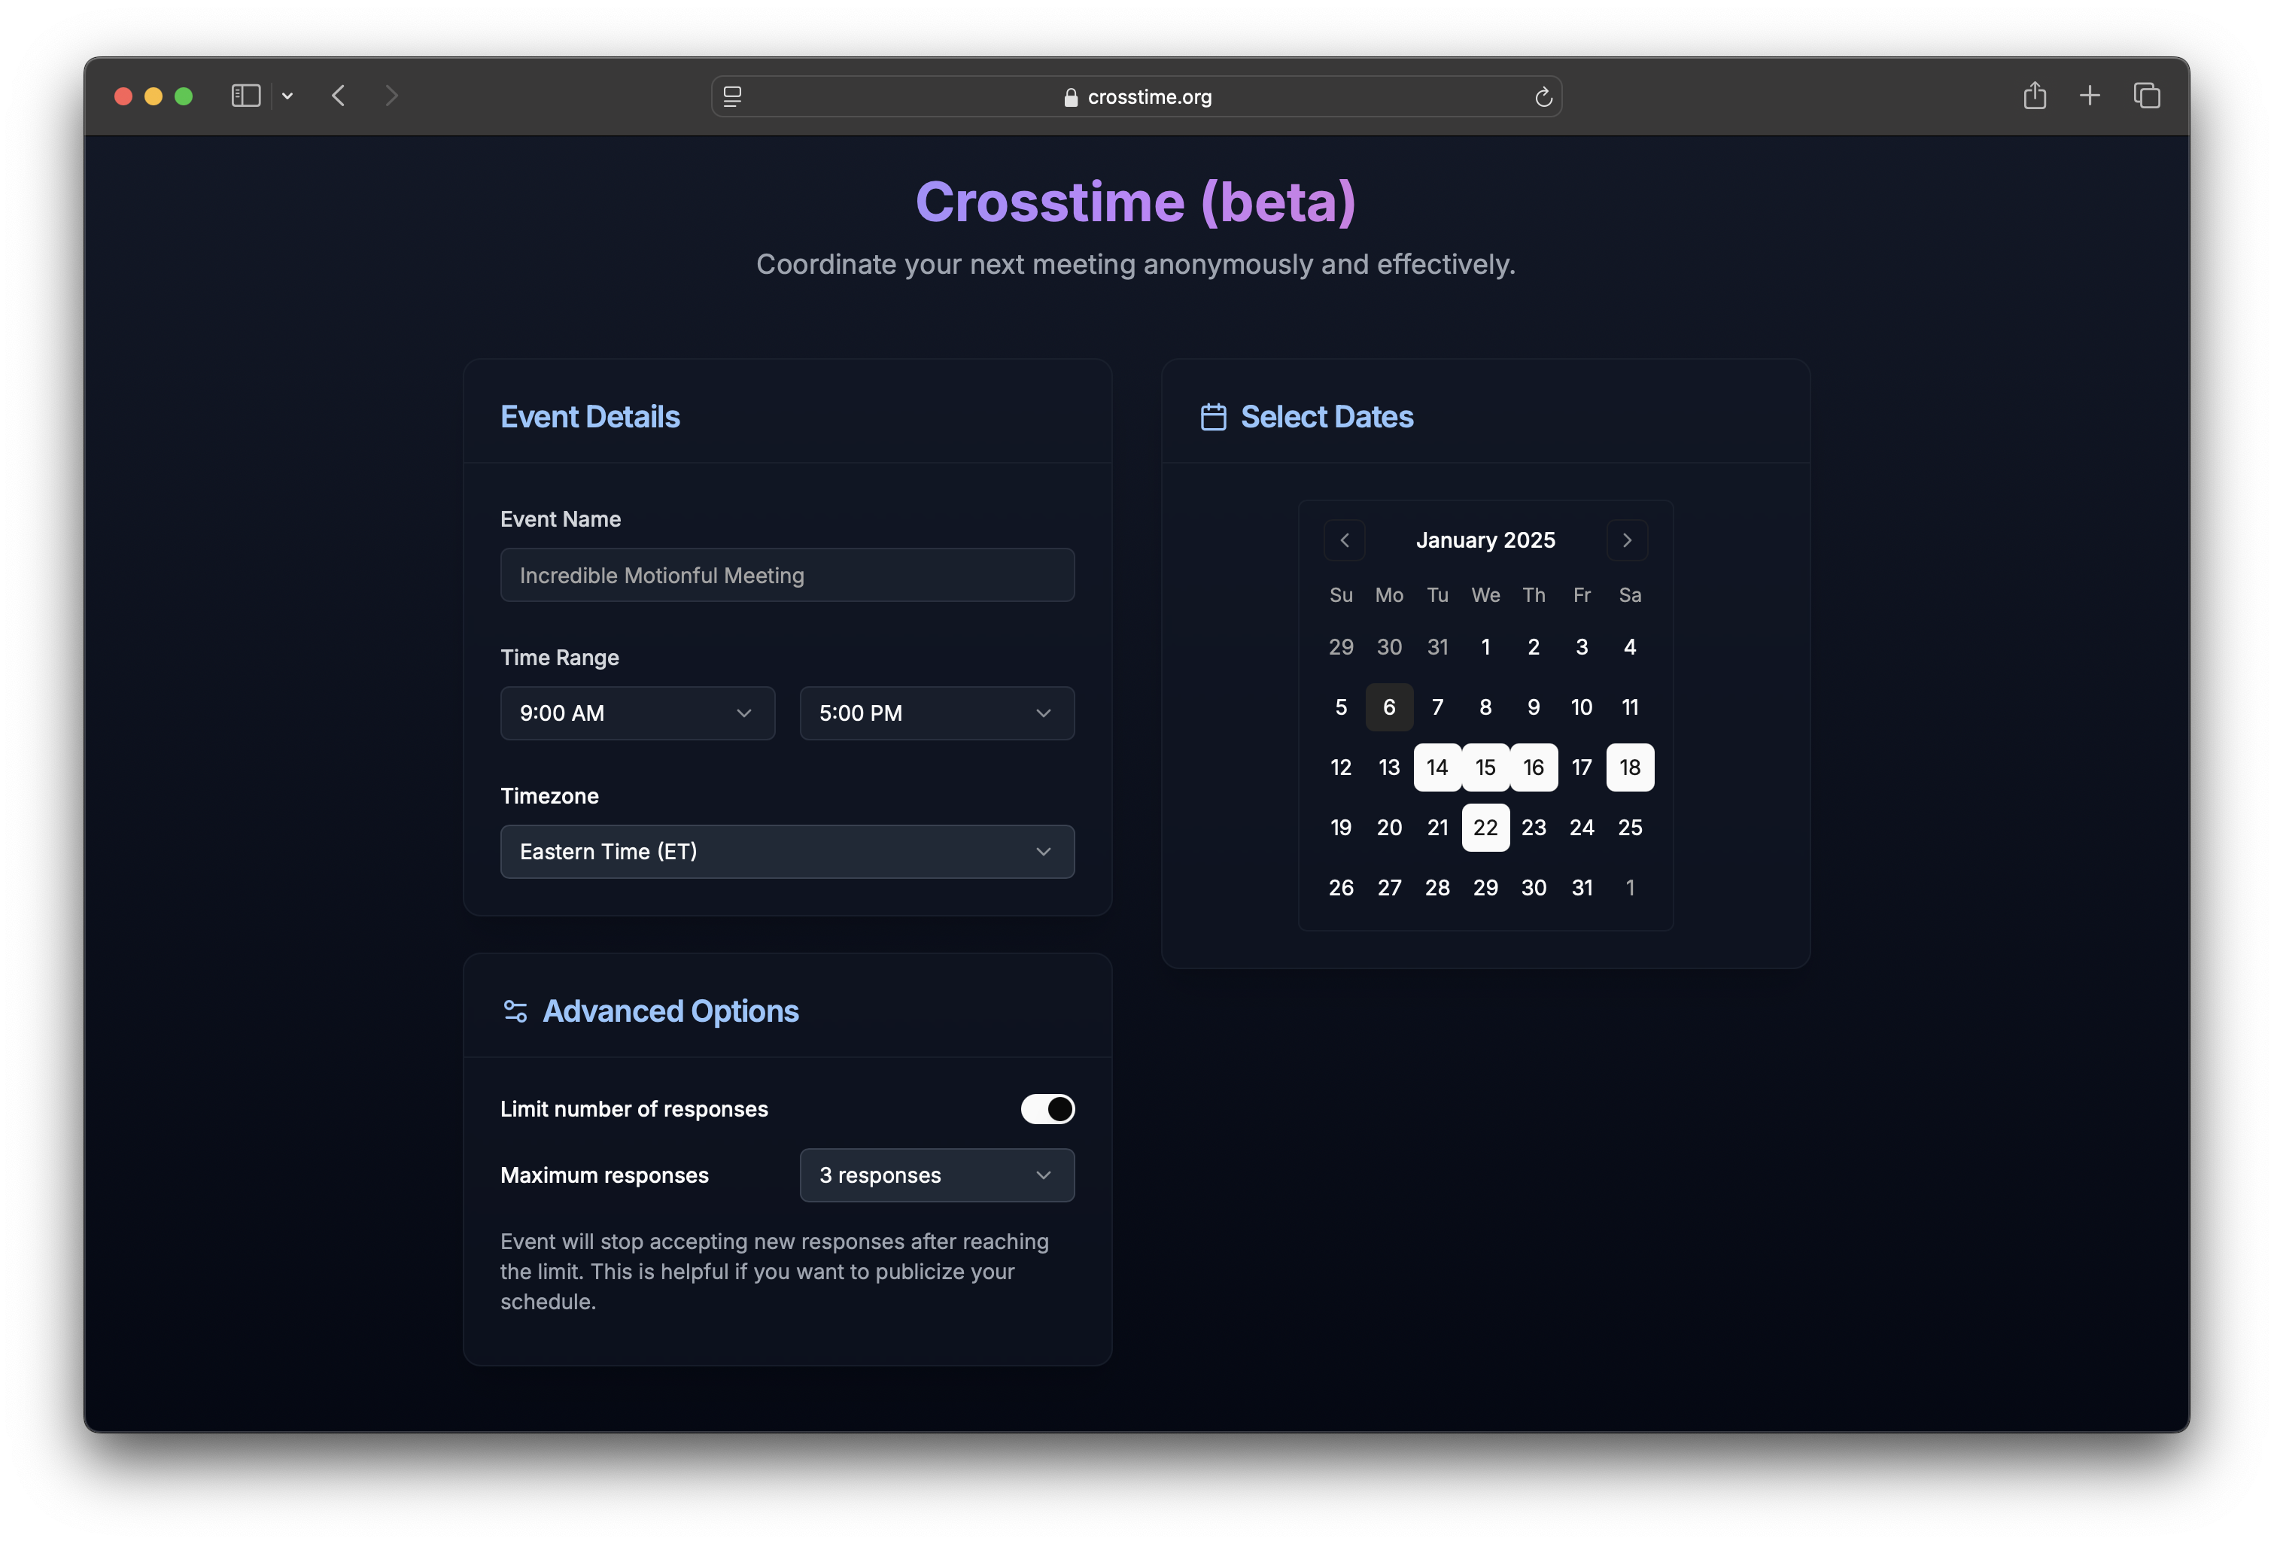This screenshot has height=1544, width=2274.
Task: Select January 19 in calendar
Action: point(1340,828)
